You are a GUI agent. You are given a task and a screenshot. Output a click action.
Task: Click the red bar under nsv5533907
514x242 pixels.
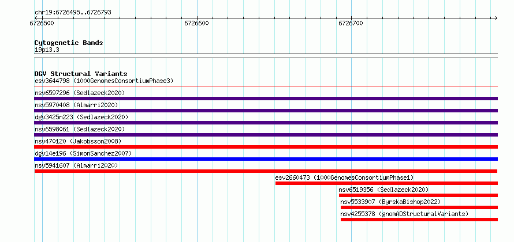coord(419,207)
